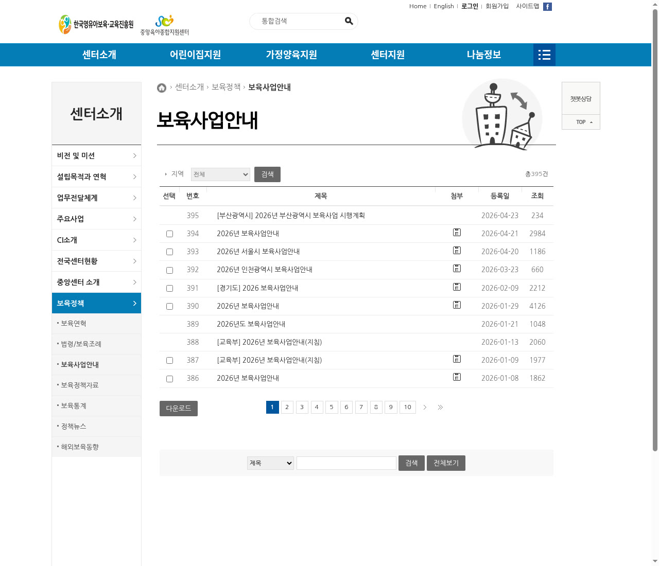This screenshot has height=566, width=659.
Task: Expand 주요사업 sidebar item
Action: pyautogui.click(x=96, y=219)
